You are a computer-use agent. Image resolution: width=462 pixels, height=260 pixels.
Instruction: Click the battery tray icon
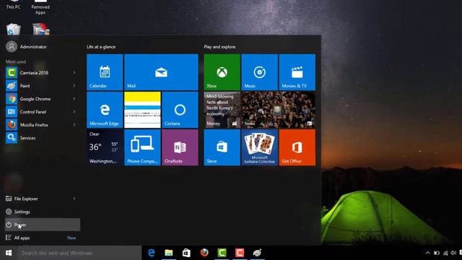coord(437,253)
